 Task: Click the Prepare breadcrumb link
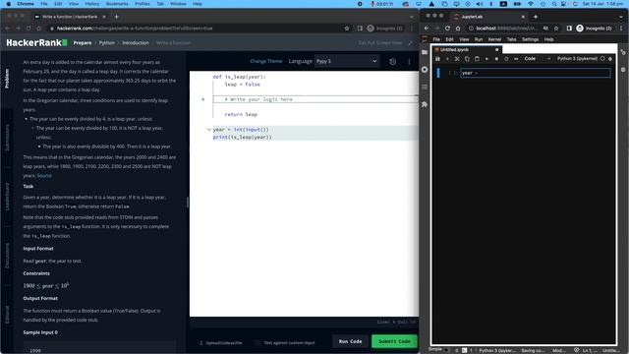(x=83, y=43)
